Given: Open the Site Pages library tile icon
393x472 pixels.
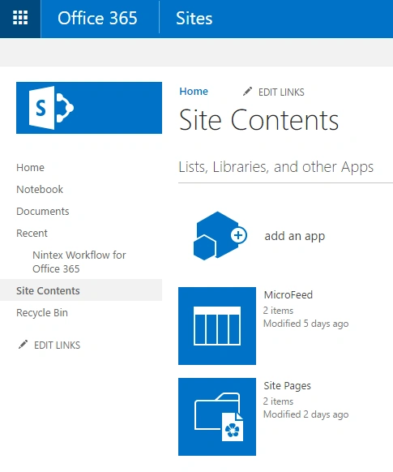Looking at the screenshot, I should [x=217, y=417].
